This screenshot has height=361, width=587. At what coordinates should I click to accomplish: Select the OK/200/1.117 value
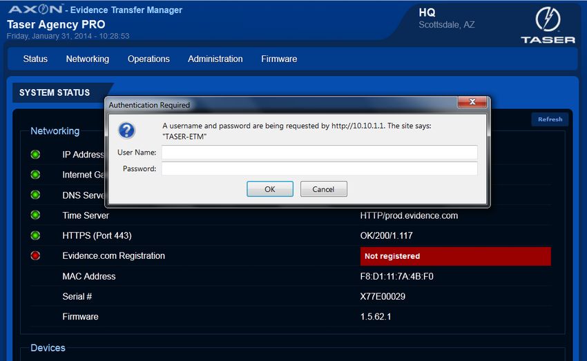[x=386, y=235]
